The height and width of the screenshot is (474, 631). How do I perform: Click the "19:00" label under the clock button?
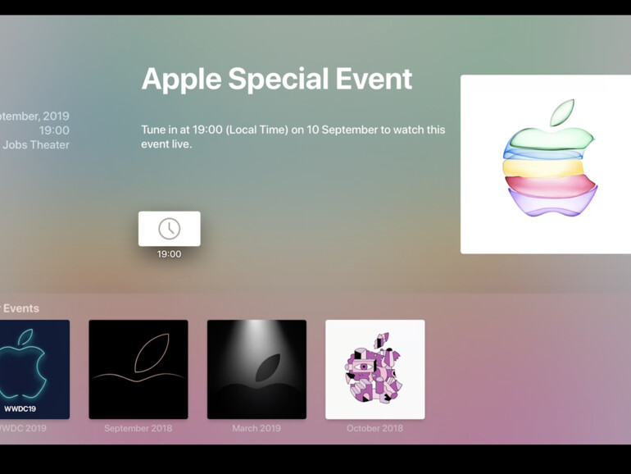pyautogui.click(x=169, y=254)
